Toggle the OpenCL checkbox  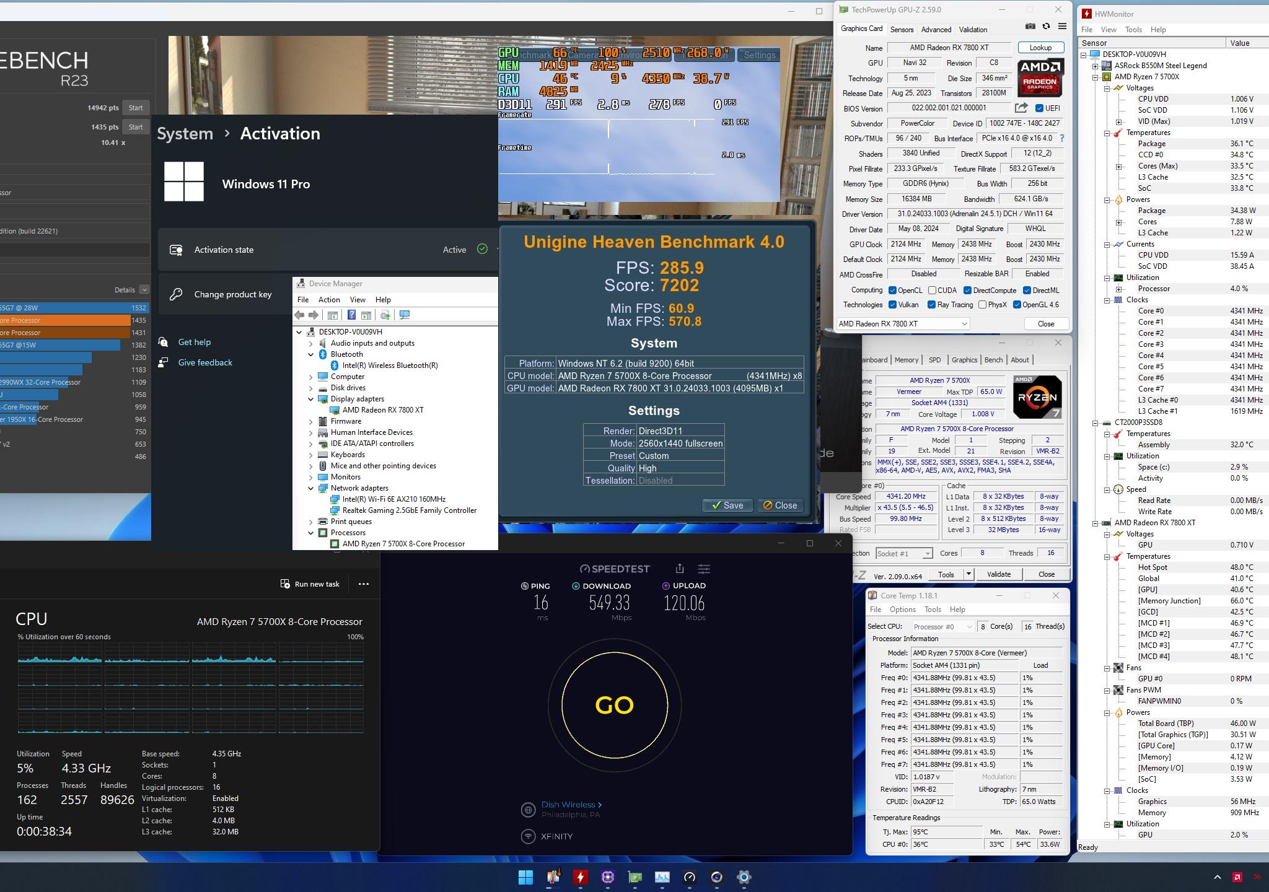(892, 291)
